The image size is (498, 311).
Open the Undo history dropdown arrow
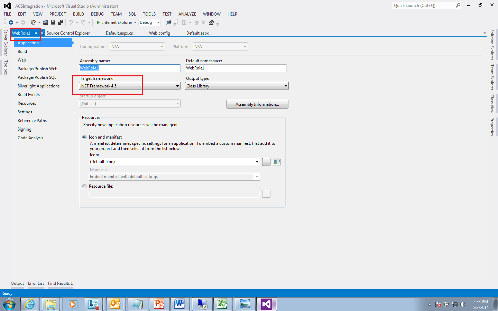coord(77,22)
